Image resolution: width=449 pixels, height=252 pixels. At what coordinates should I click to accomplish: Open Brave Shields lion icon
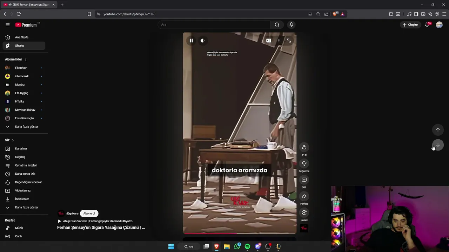point(335,14)
